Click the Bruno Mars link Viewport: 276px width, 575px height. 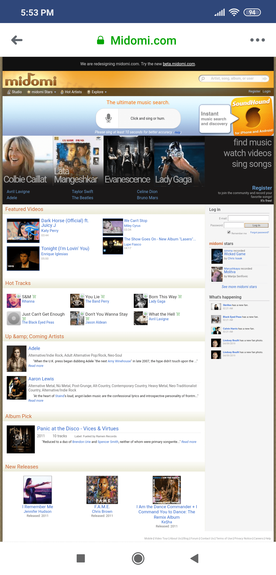tap(147, 198)
